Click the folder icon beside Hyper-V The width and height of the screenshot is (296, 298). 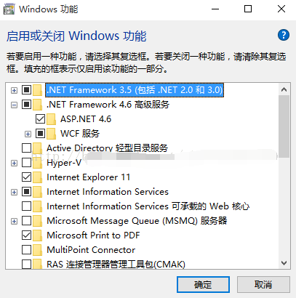coord(37,163)
